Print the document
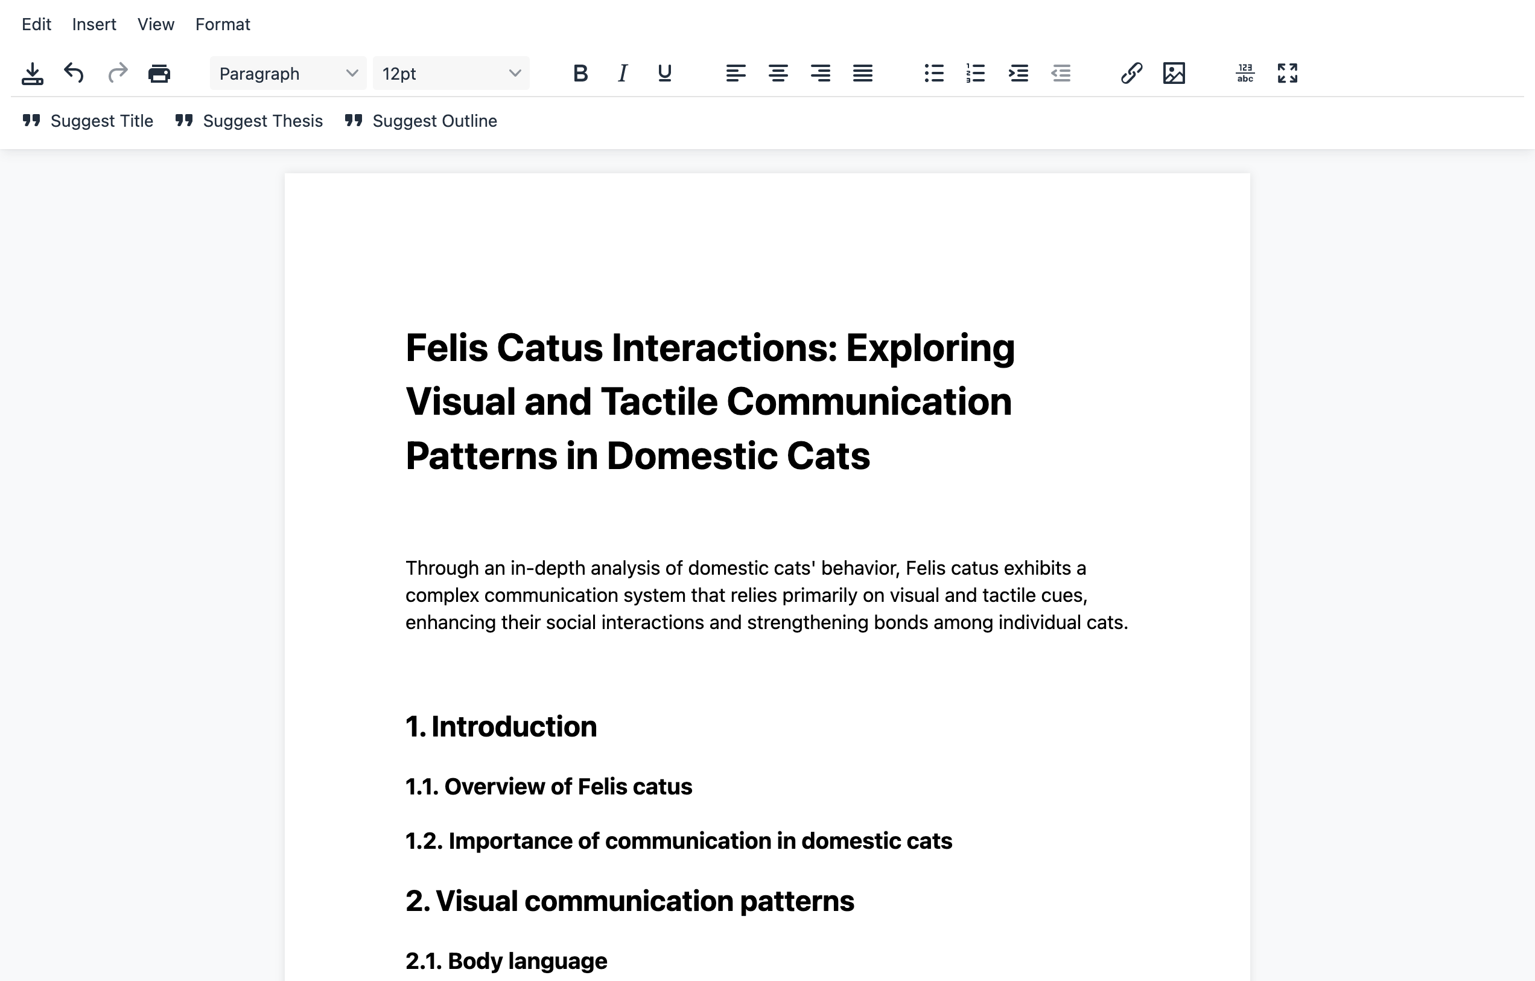The height and width of the screenshot is (981, 1535). click(x=159, y=74)
